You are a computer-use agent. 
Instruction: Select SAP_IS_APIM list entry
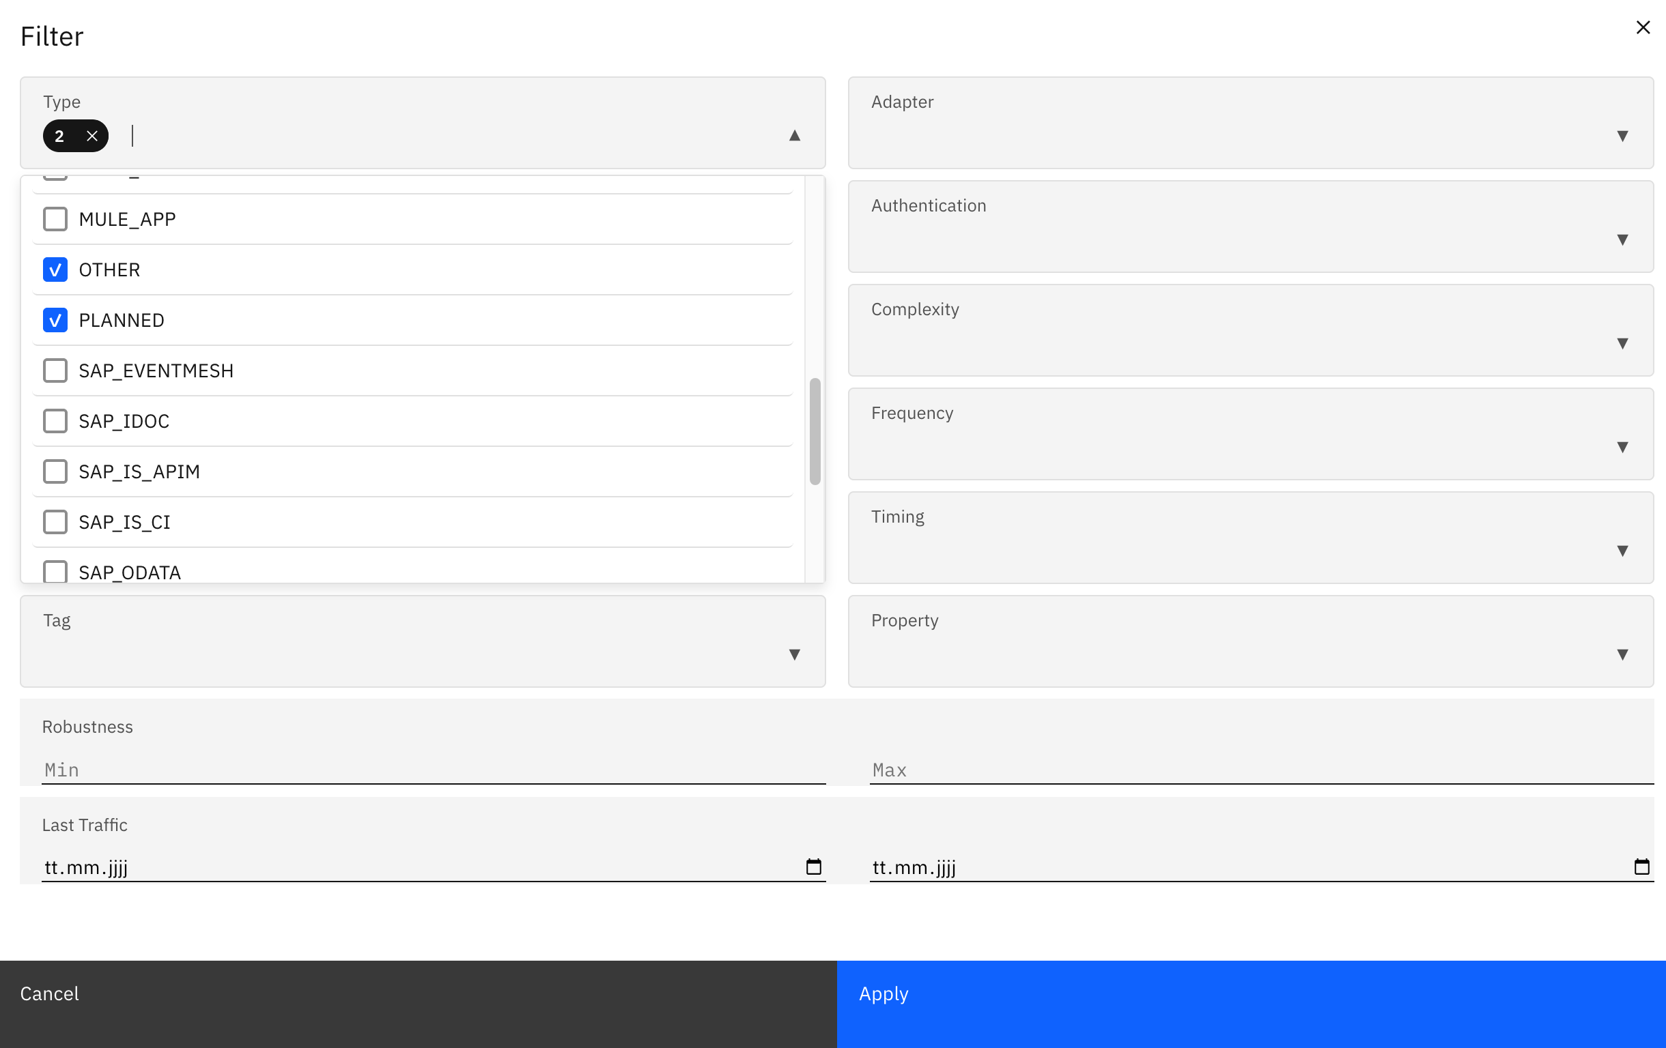(139, 471)
